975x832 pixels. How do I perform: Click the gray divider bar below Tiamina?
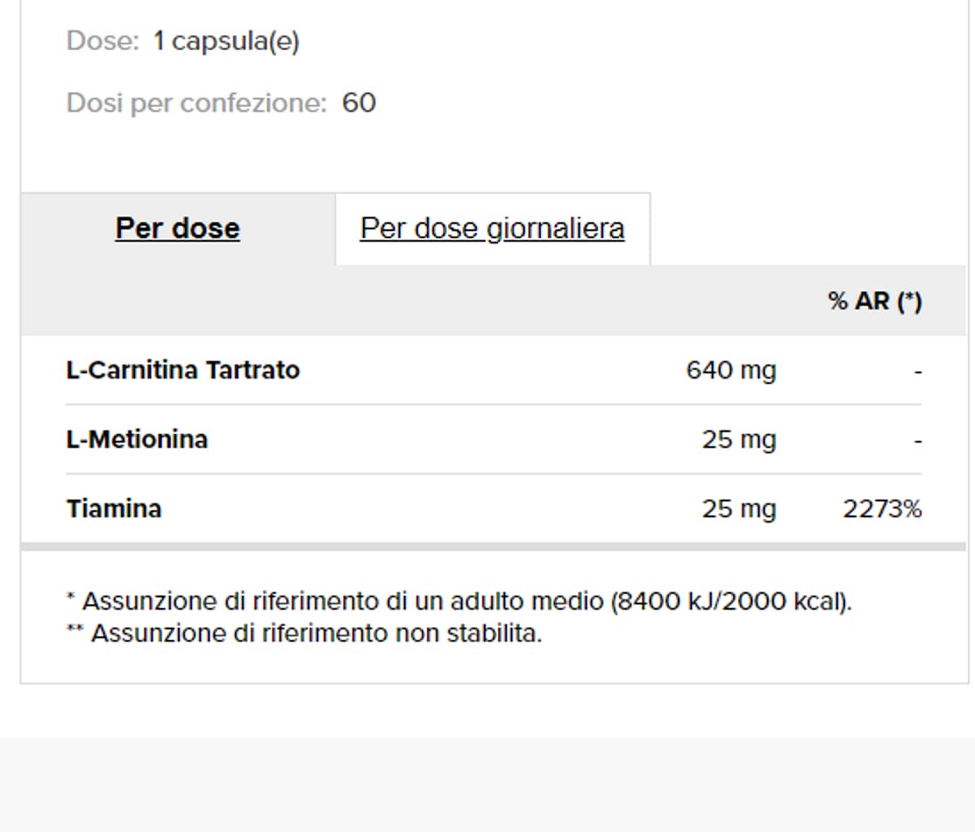493,547
